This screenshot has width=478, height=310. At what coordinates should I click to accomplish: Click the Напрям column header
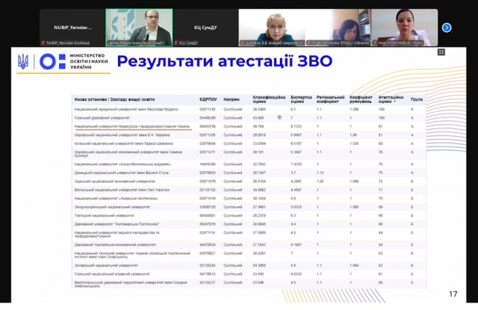click(x=232, y=99)
